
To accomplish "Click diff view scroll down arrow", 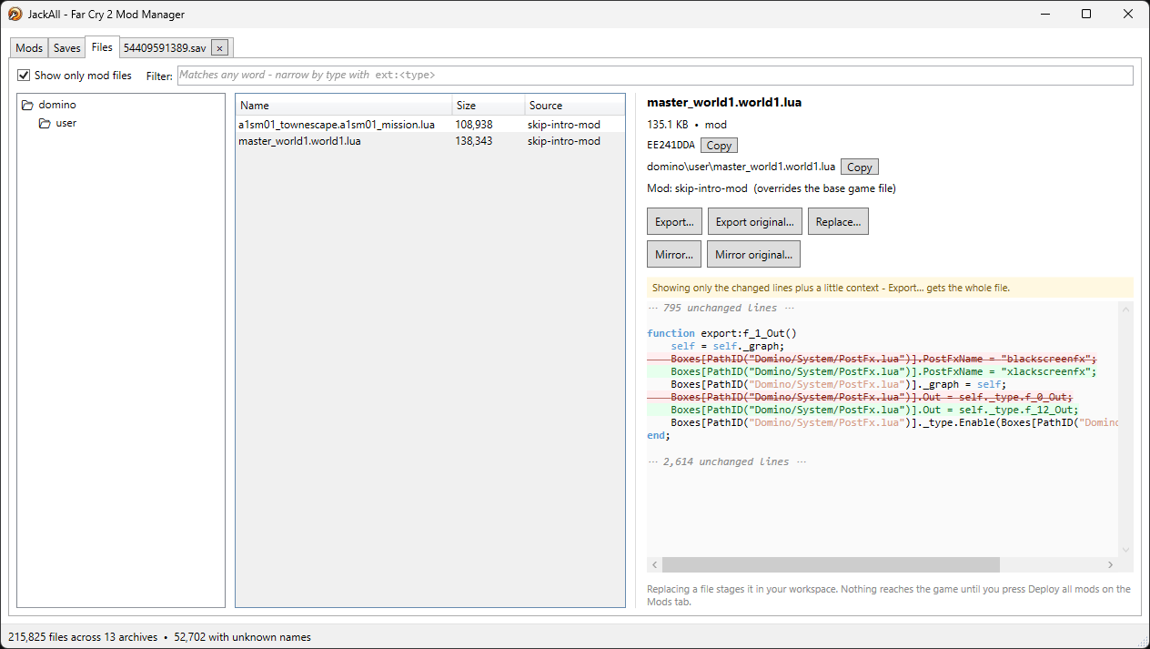I will 1126,550.
